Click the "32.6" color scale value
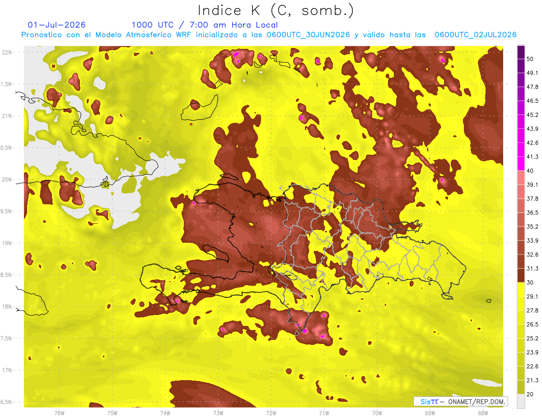 (x=533, y=254)
